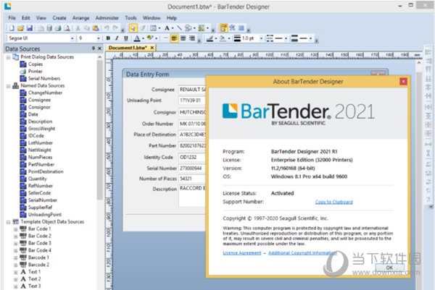Select the line drawing tool
435x290 pixels.
pos(179,28)
